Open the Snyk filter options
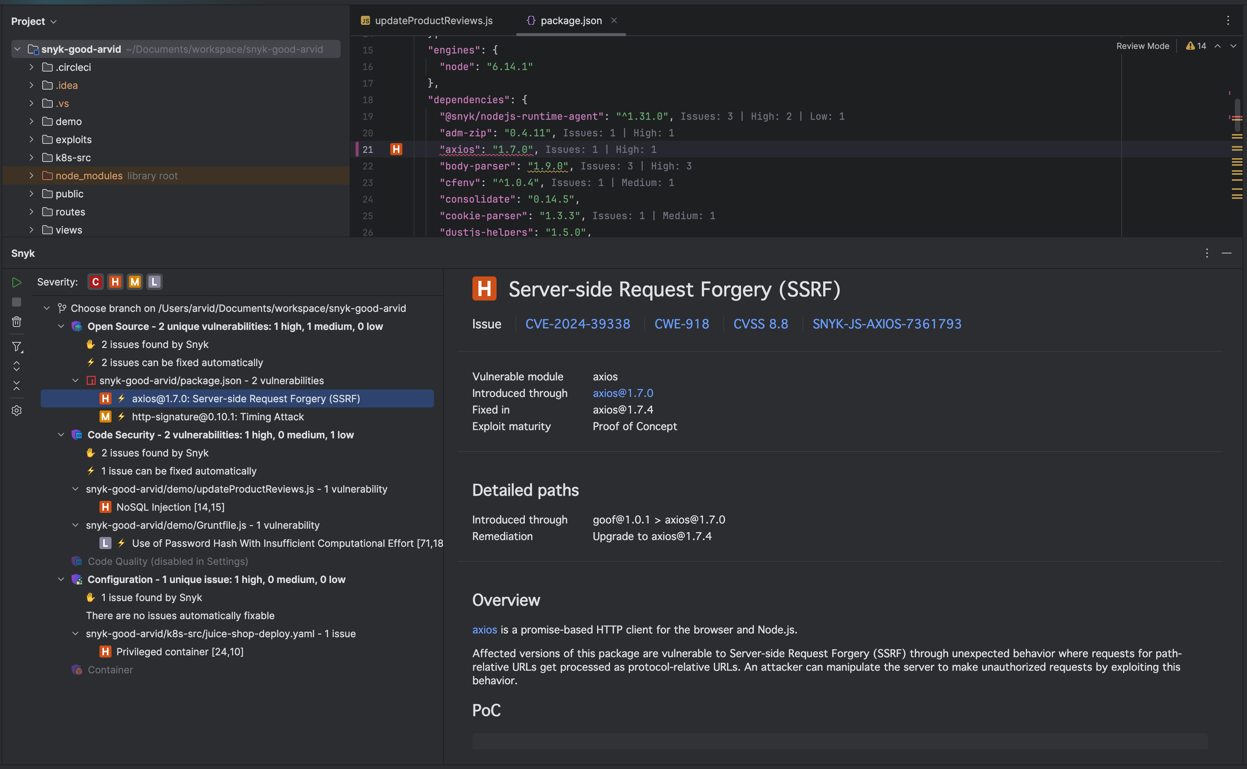This screenshot has width=1247, height=769. click(x=16, y=347)
